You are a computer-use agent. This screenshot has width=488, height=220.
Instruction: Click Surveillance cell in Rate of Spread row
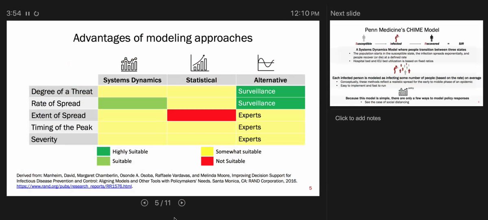(270, 103)
